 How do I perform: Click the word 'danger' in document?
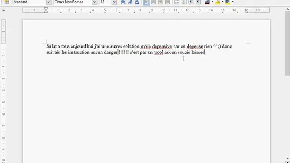(x=111, y=53)
